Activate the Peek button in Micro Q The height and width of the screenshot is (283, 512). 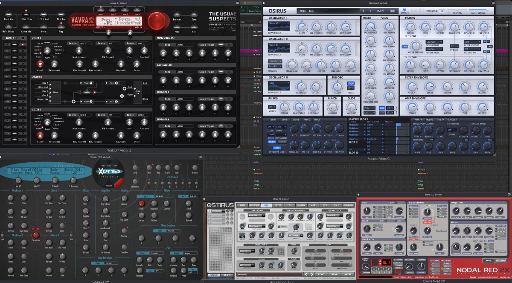coord(44,27)
